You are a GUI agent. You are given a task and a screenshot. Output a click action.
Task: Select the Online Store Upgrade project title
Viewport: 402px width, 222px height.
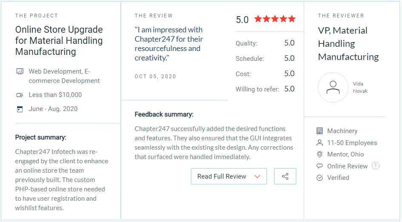coord(59,41)
